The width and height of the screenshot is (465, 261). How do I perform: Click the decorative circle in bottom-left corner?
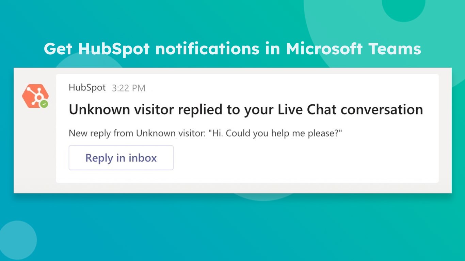pyautogui.click(x=17, y=240)
